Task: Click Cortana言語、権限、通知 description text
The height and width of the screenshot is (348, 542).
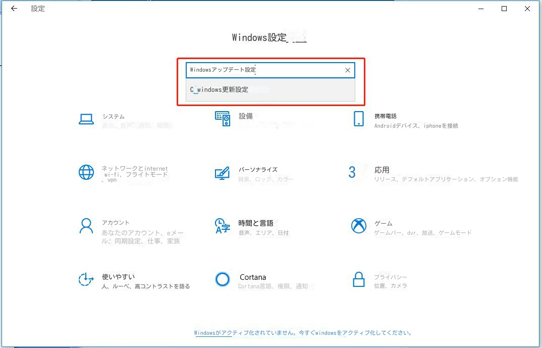Action: (x=273, y=286)
